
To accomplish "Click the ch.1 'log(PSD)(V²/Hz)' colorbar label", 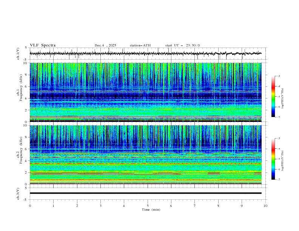I will pyautogui.click(x=283, y=99).
